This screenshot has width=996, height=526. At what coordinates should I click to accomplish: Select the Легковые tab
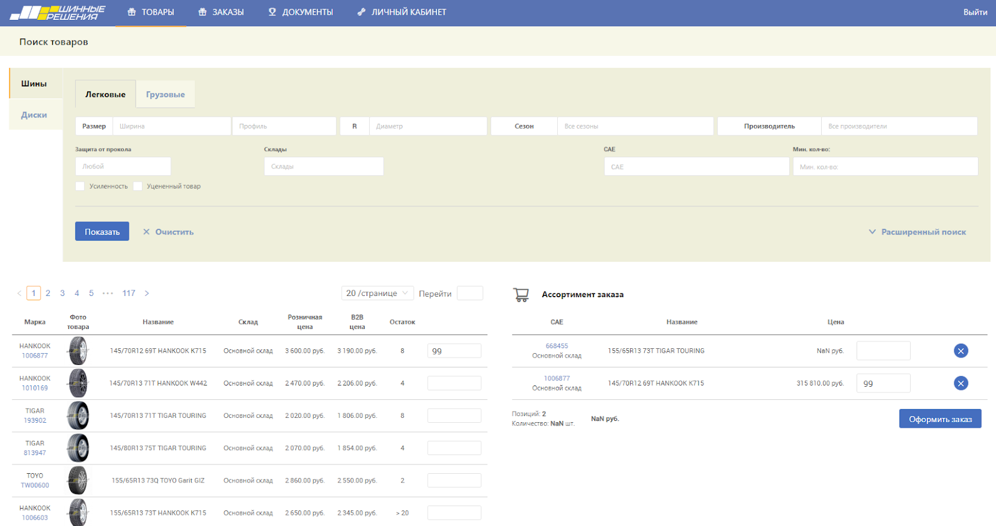tap(105, 95)
